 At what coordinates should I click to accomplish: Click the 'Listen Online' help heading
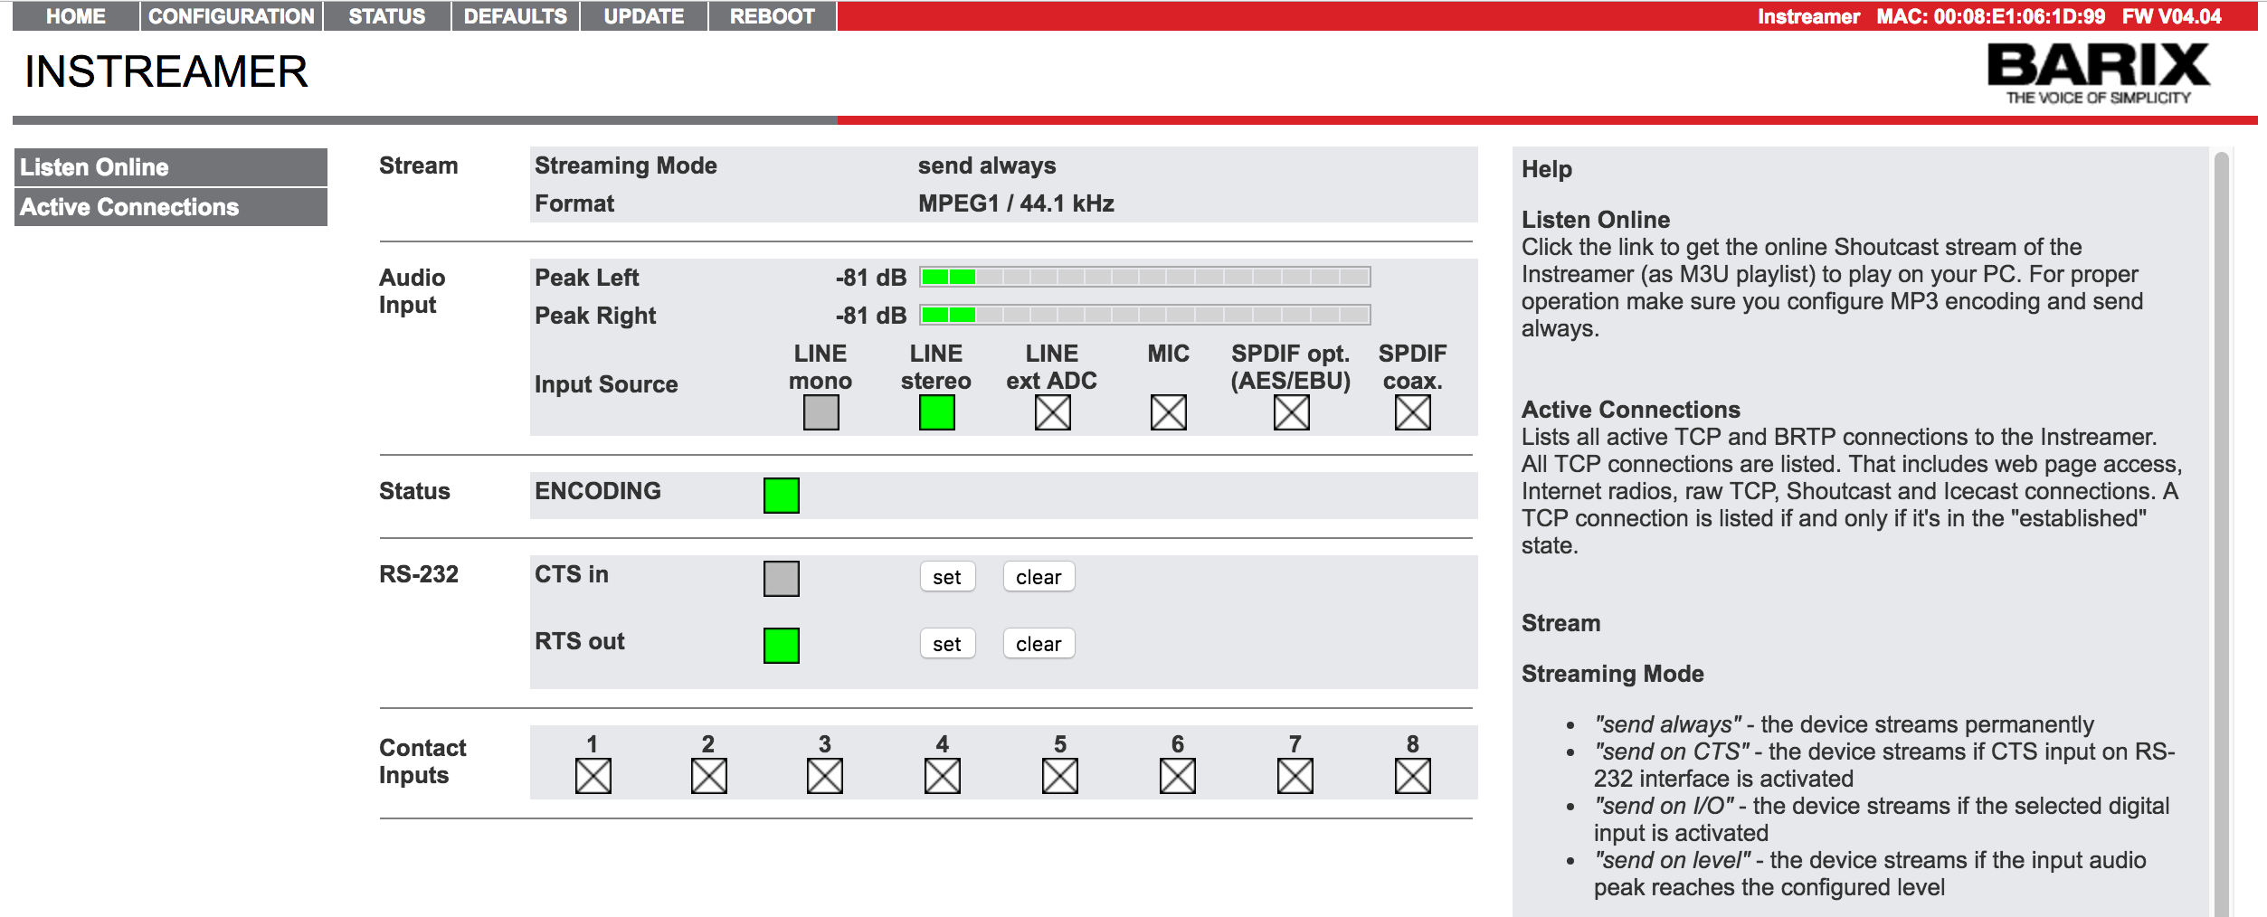pos(1596,220)
